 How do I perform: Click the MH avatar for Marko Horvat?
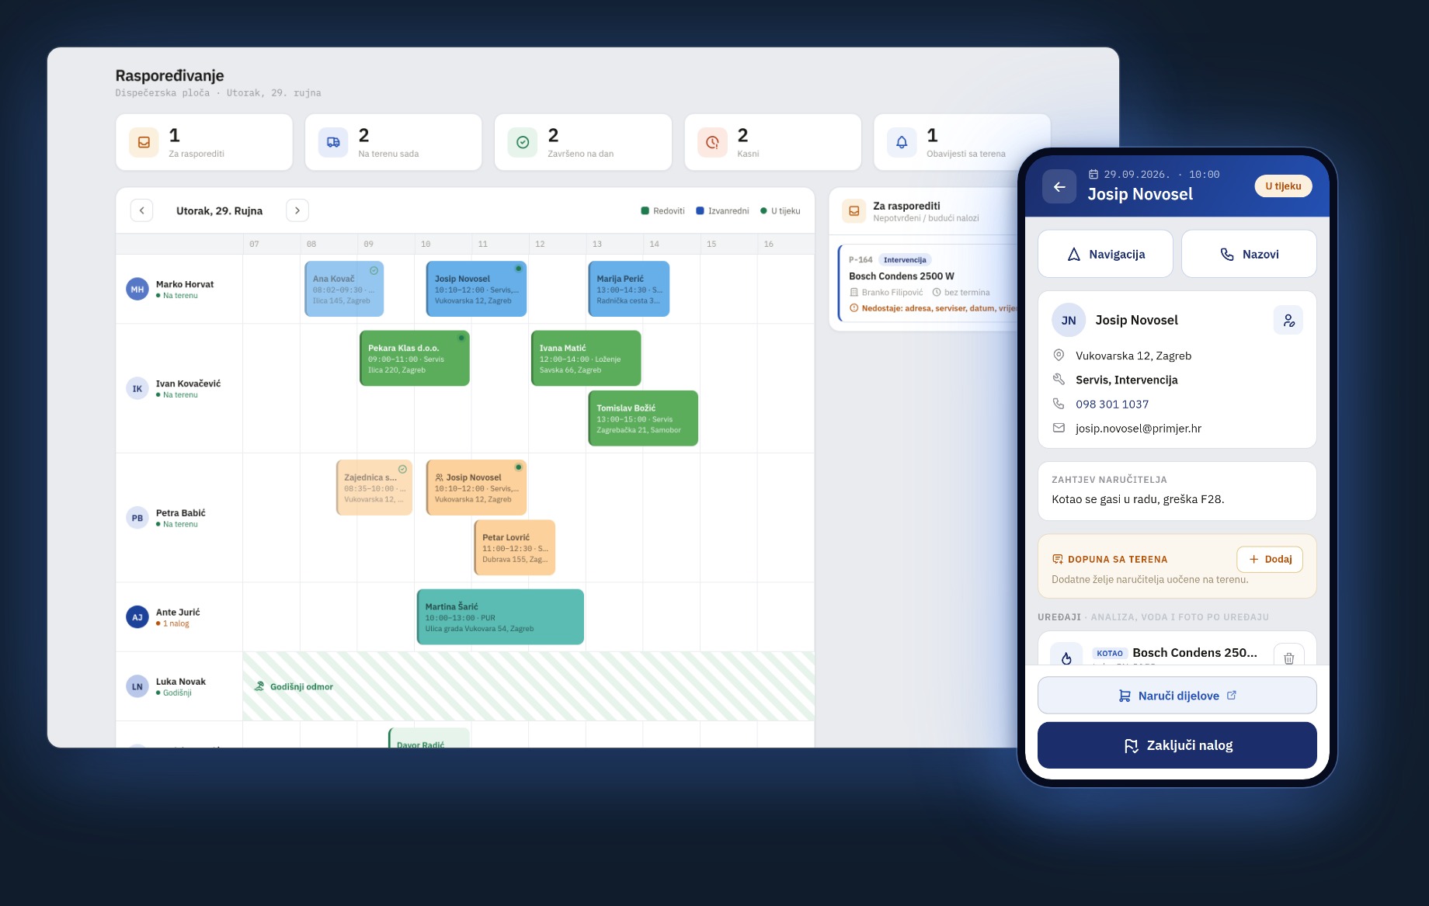coord(137,289)
